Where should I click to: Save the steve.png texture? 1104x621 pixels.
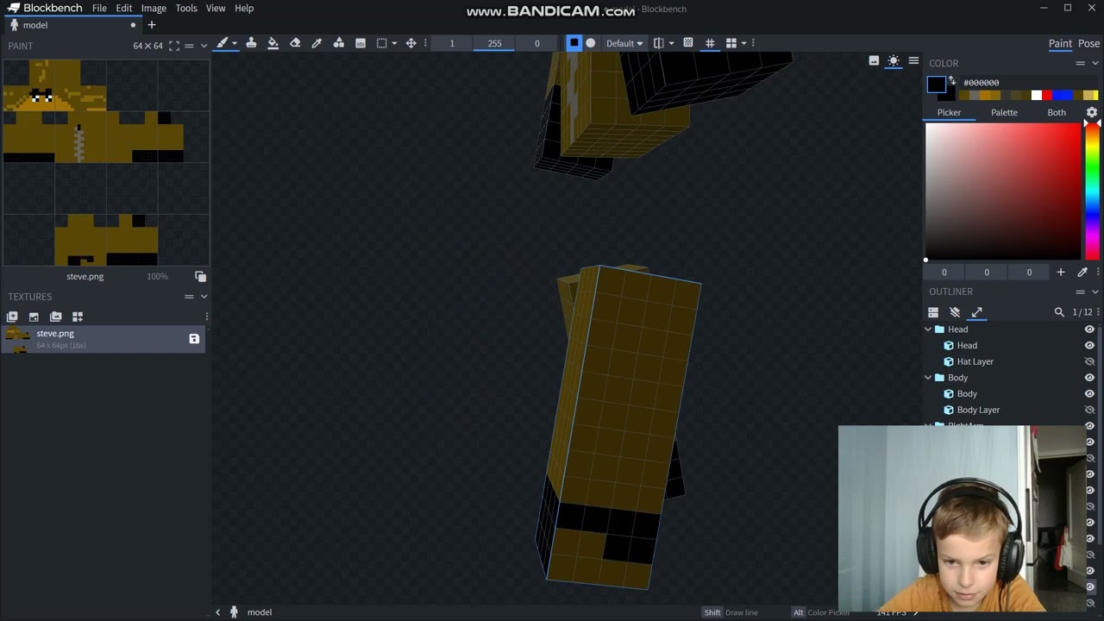click(194, 339)
